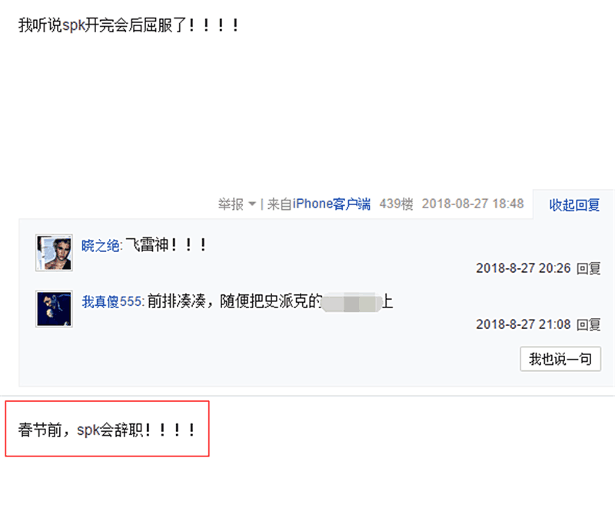Open the iPhone客户端 link

click(x=331, y=204)
